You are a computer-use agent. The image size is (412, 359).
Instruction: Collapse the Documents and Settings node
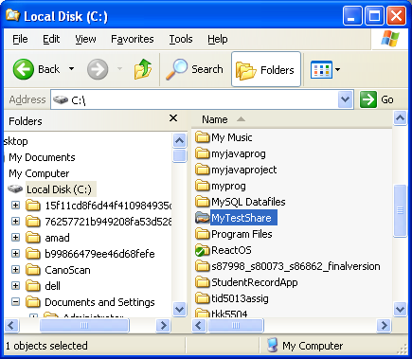(15, 302)
